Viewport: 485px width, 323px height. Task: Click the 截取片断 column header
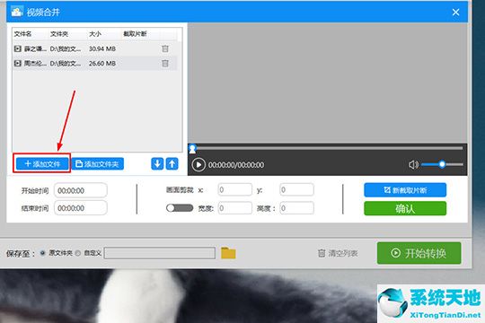[135, 34]
